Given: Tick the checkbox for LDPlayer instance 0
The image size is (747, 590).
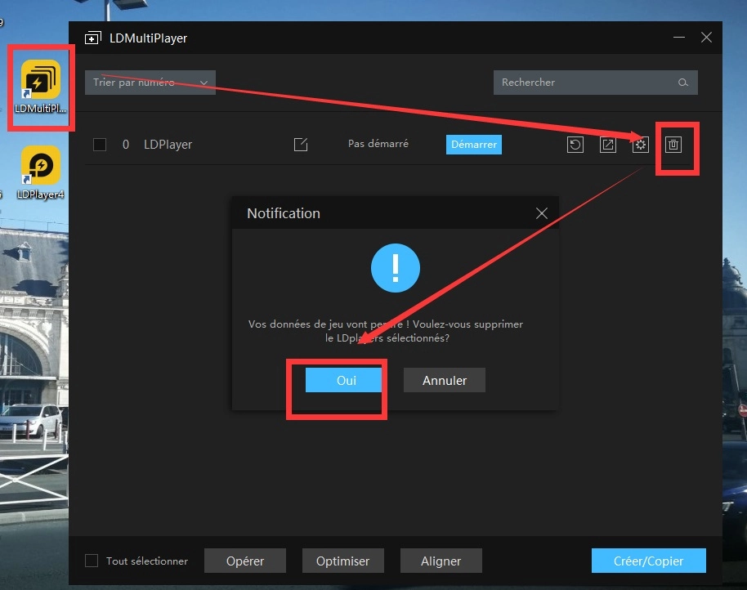Looking at the screenshot, I should pyautogui.click(x=100, y=145).
